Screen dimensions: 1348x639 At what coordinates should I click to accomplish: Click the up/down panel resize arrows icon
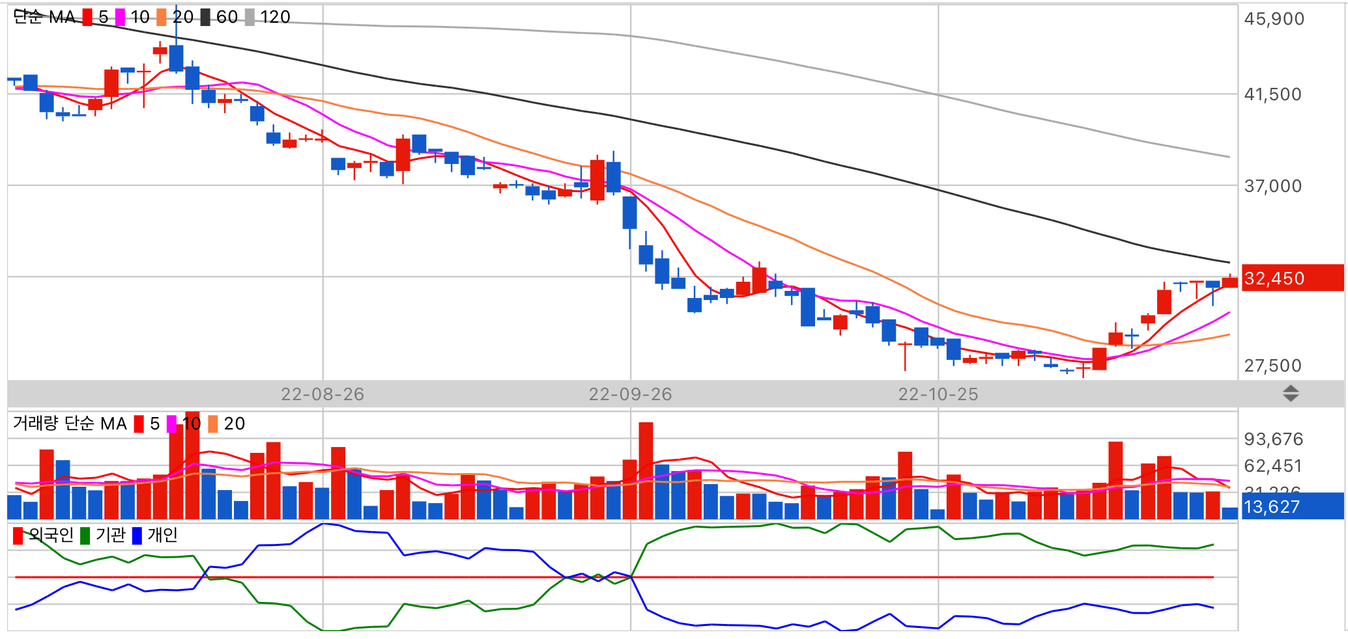1291,394
